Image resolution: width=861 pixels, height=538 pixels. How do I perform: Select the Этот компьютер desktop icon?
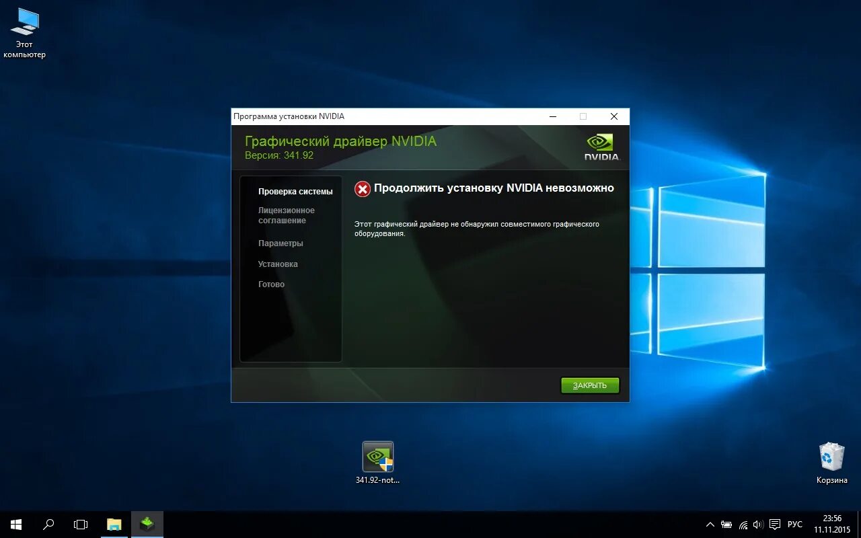click(25, 34)
